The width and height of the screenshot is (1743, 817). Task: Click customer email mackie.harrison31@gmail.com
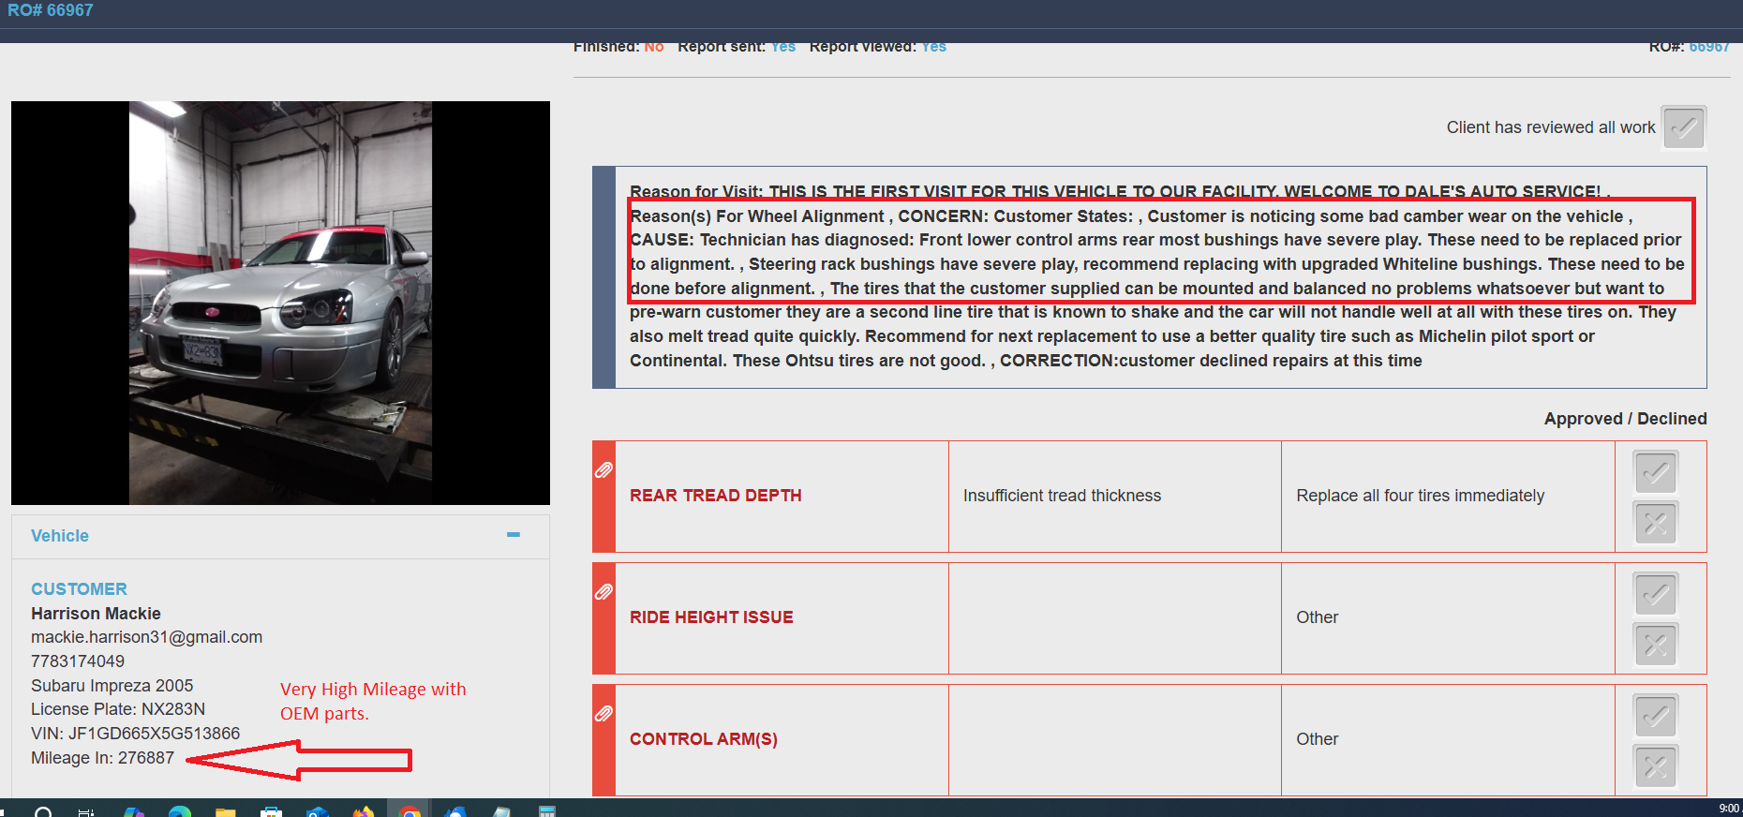tap(146, 637)
